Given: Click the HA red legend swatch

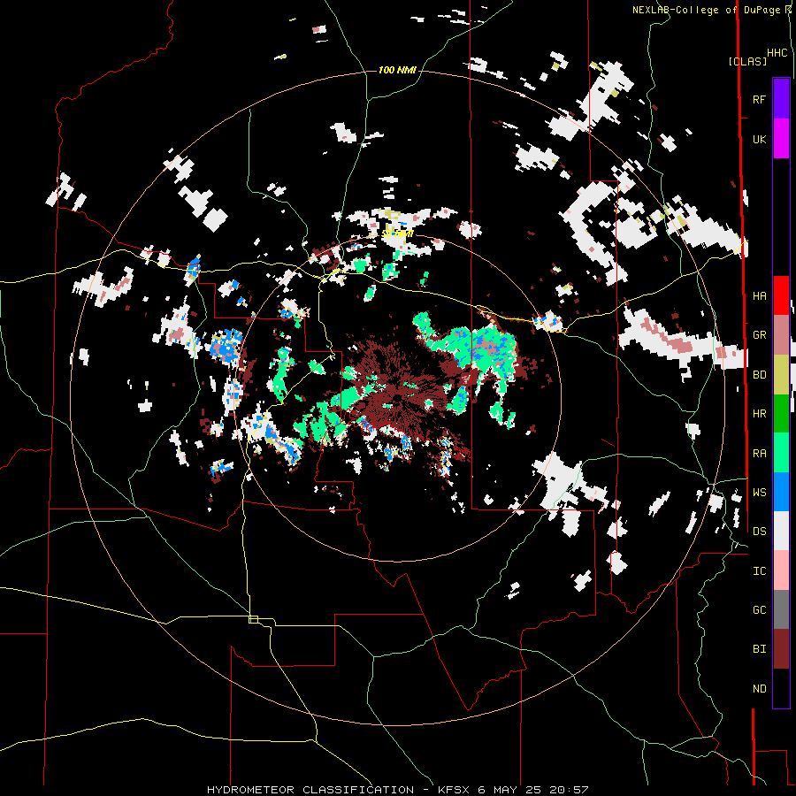Looking at the screenshot, I should click(781, 295).
